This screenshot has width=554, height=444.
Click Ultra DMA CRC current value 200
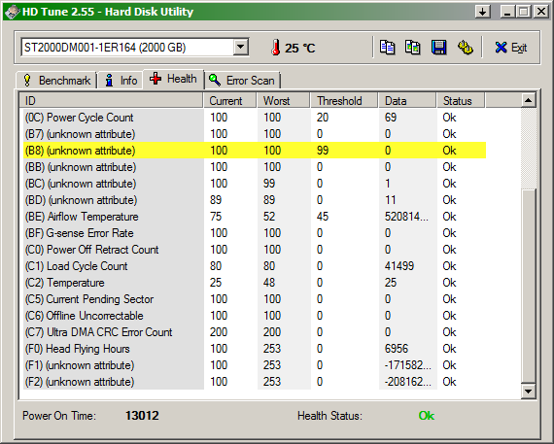(x=219, y=332)
